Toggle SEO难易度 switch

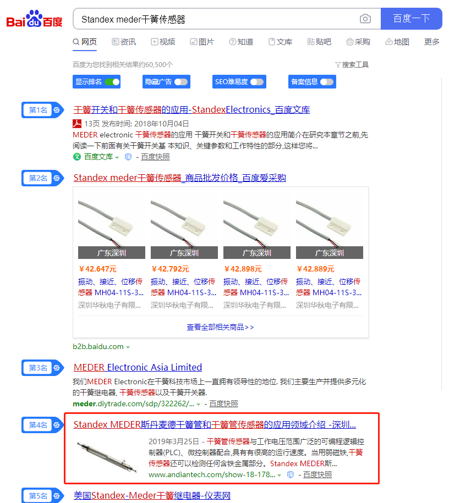[257, 82]
